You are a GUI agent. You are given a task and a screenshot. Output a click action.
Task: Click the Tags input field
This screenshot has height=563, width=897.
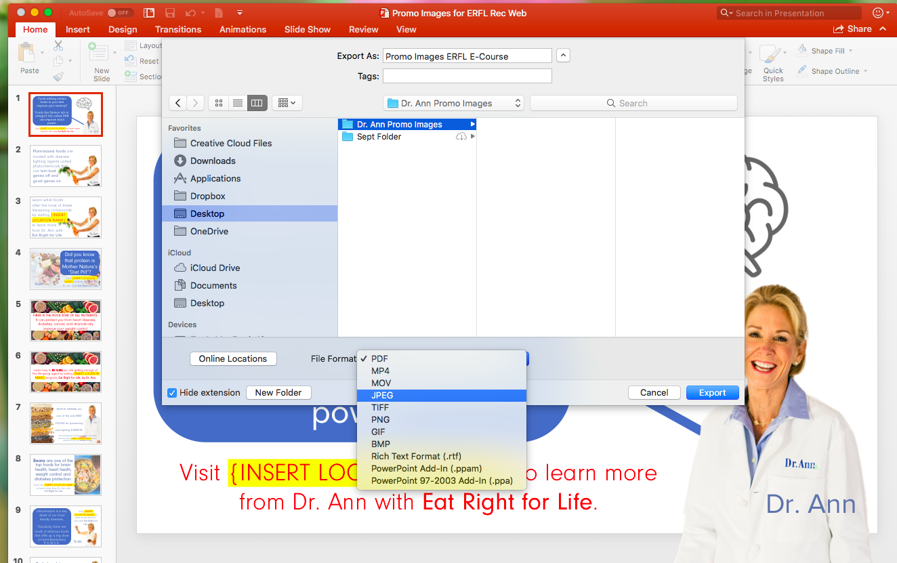pos(467,76)
